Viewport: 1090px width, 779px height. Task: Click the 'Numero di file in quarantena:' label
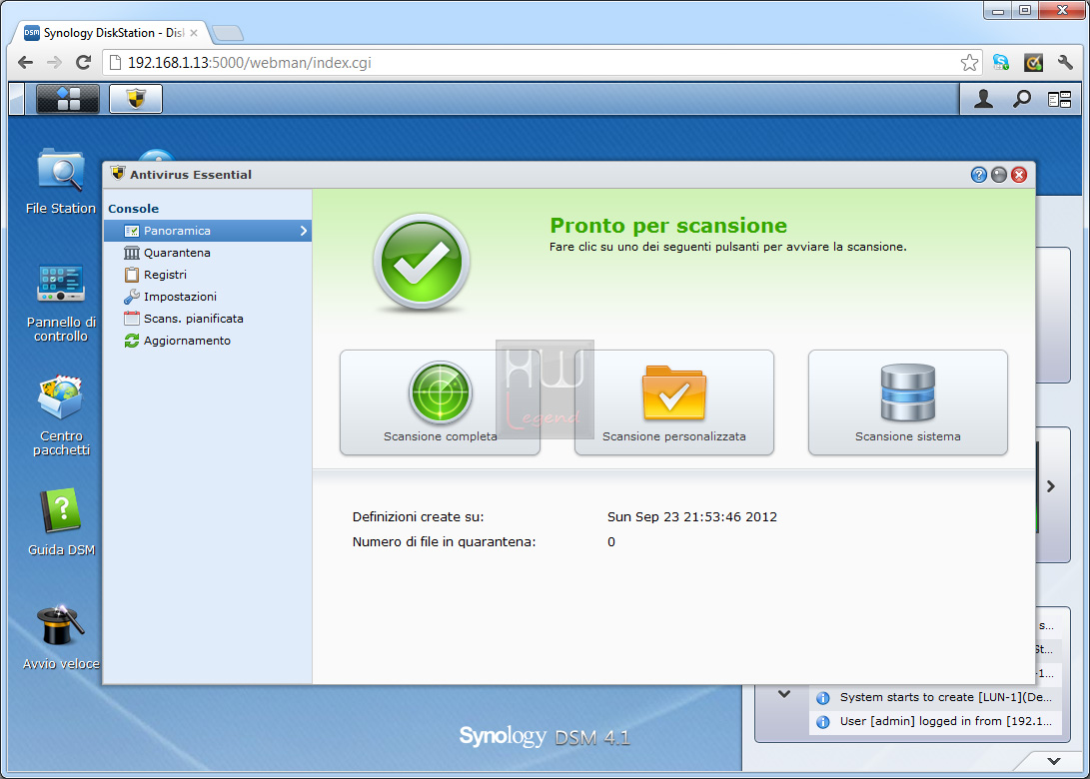(445, 542)
